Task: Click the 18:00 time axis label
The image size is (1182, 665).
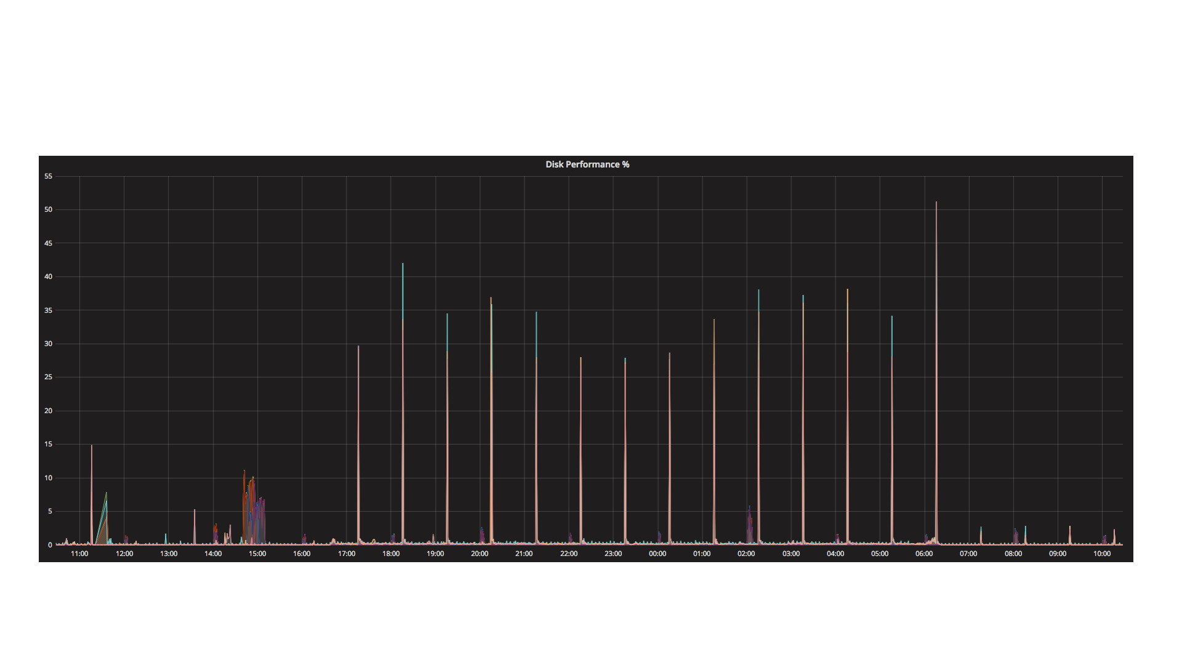Action: tap(390, 554)
